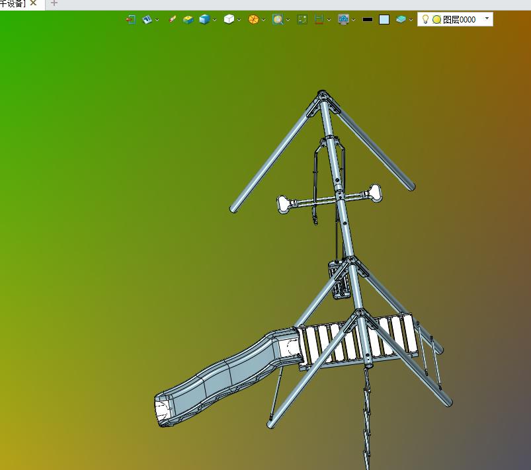This screenshot has width=531, height=470.
Task: Select the white cube display icon
Action: pyautogui.click(x=229, y=19)
